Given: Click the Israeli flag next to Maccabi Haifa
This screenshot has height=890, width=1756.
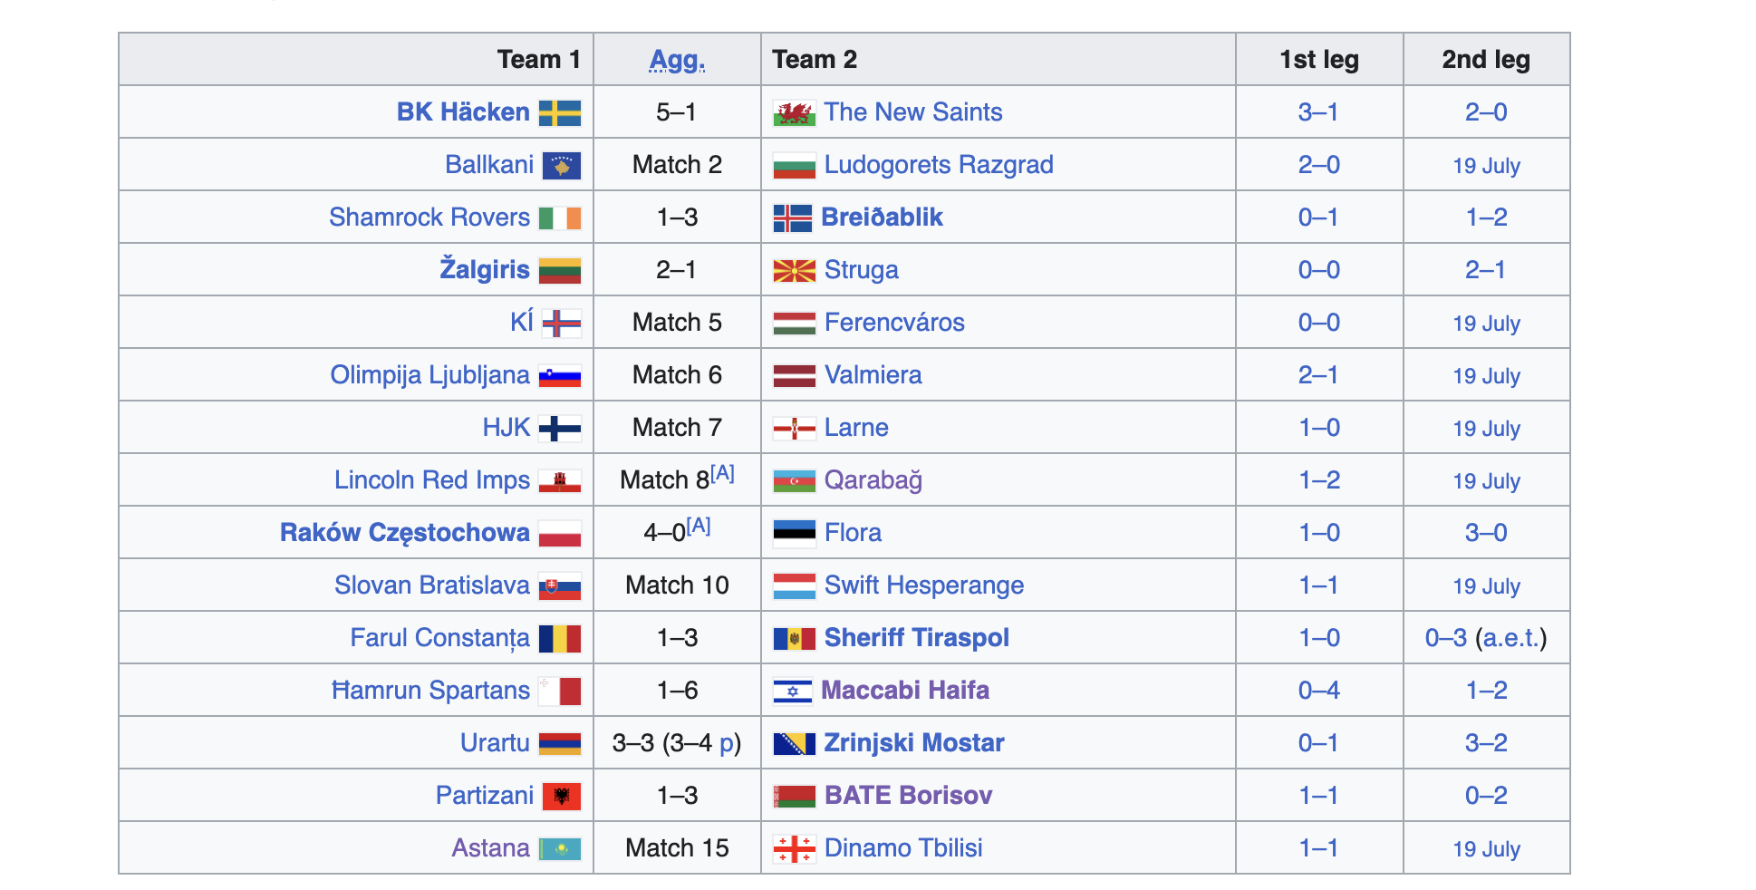Looking at the screenshot, I should (x=793, y=692).
